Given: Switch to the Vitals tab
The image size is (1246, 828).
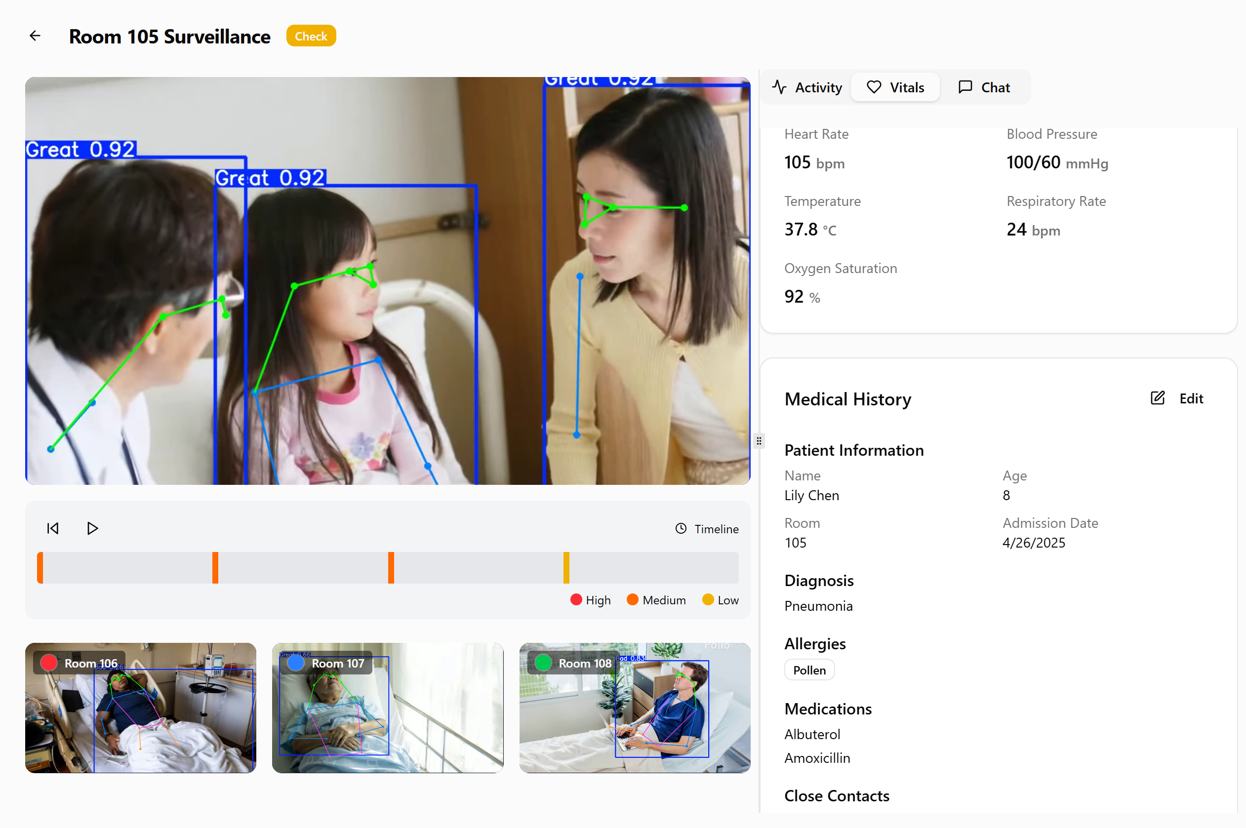Looking at the screenshot, I should point(895,87).
